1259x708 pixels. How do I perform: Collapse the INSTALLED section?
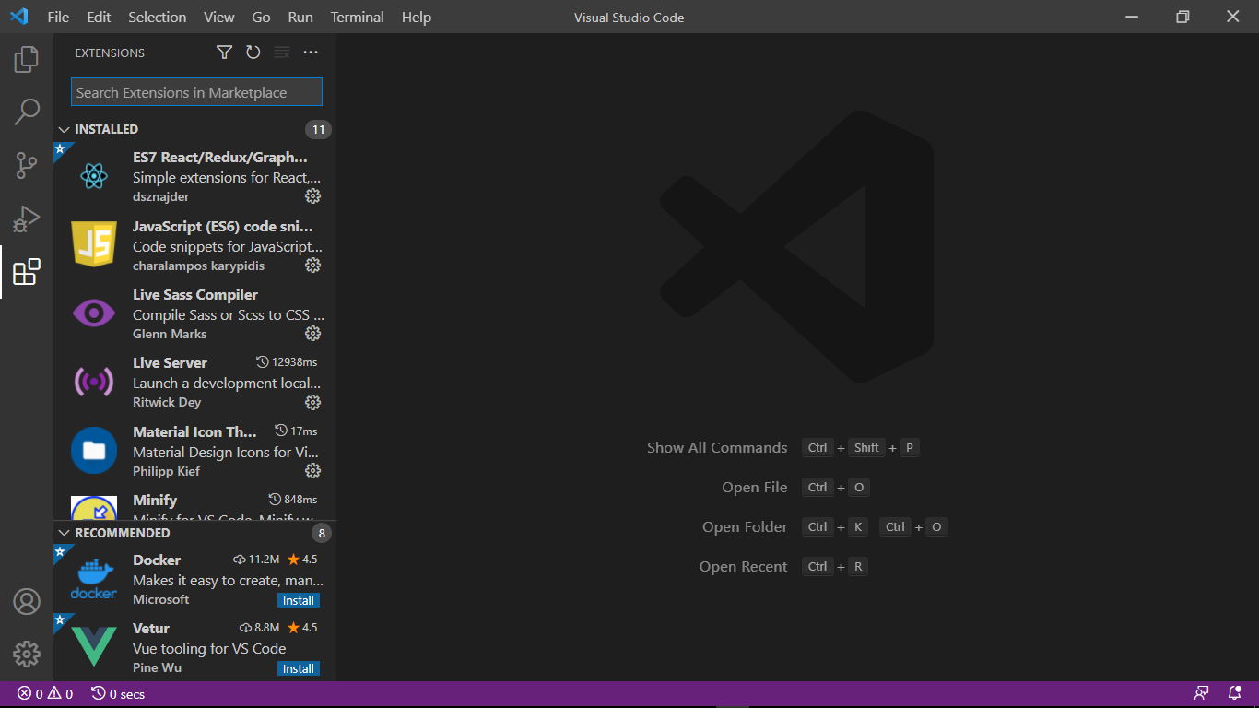click(64, 129)
